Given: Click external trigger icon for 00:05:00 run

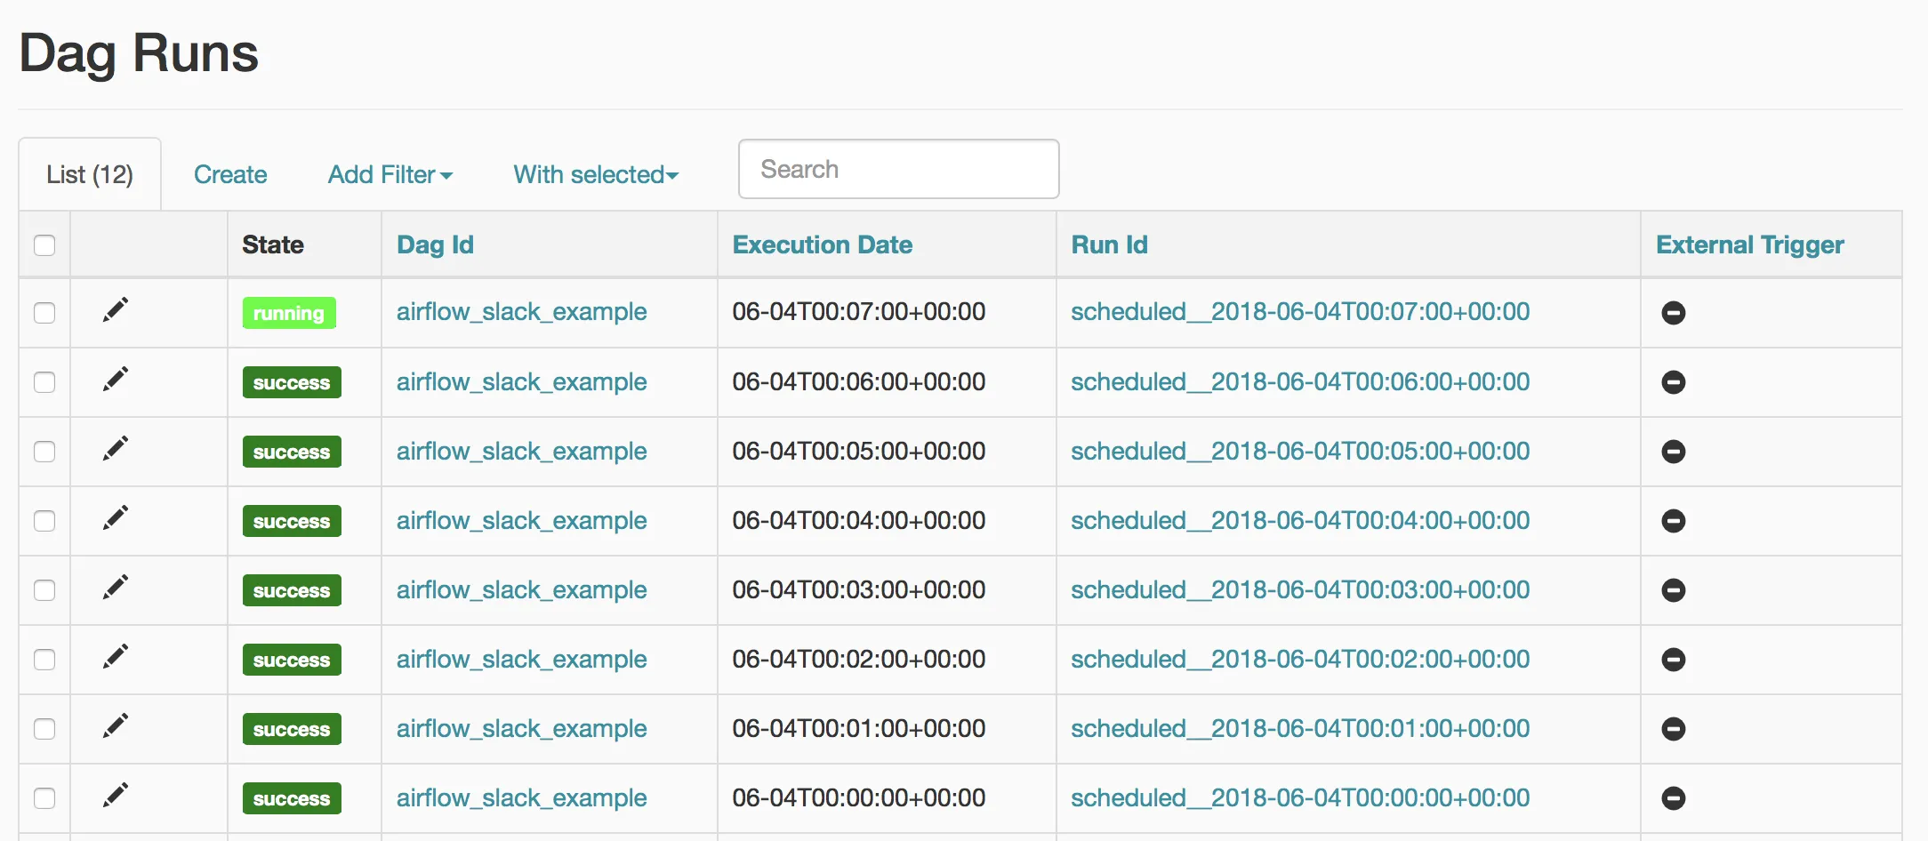Looking at the screenshot, I should pos(1673,452).
